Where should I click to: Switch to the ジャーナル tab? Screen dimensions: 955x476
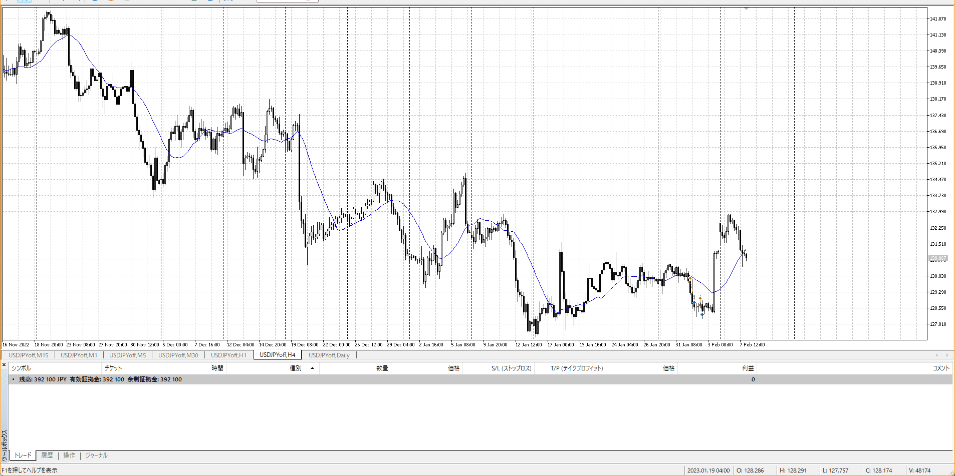pyautogui.click(x=96, y=455)
